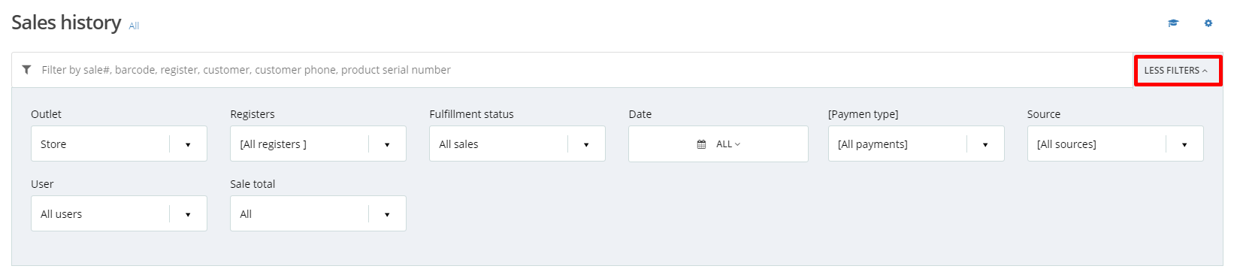Open the Sale total 'All' dropdown
The width and height of the screenshot is (1234, 272).
[x=318, y=213]
